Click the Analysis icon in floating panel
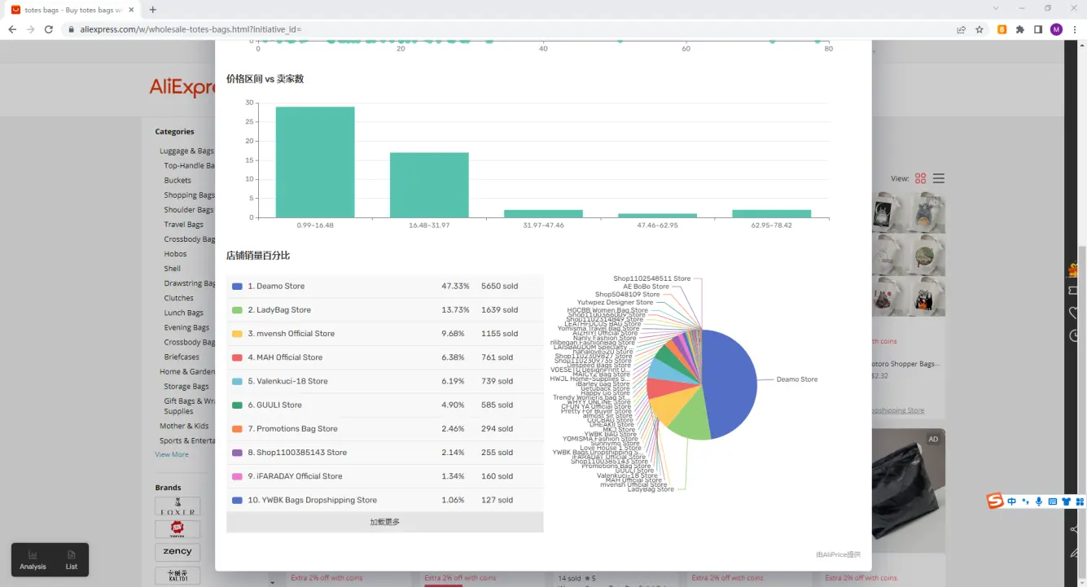 click(x=33, y=559)
